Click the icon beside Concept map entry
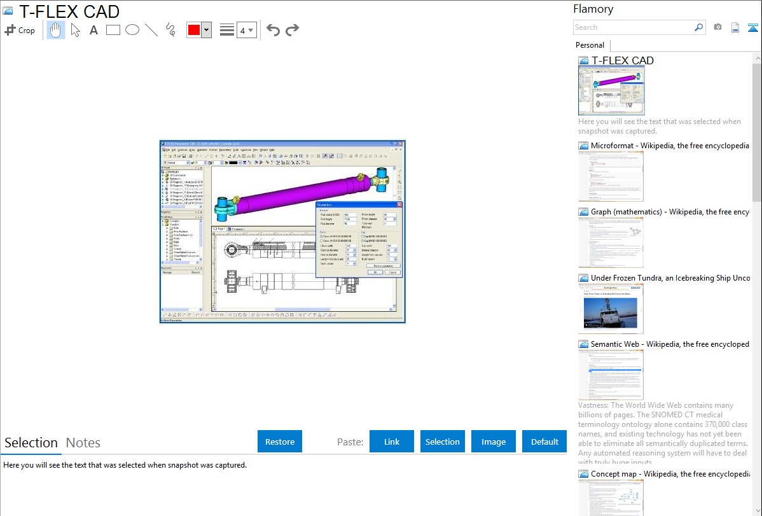This screenshot has height=516, width=762. tap(583, 473)
